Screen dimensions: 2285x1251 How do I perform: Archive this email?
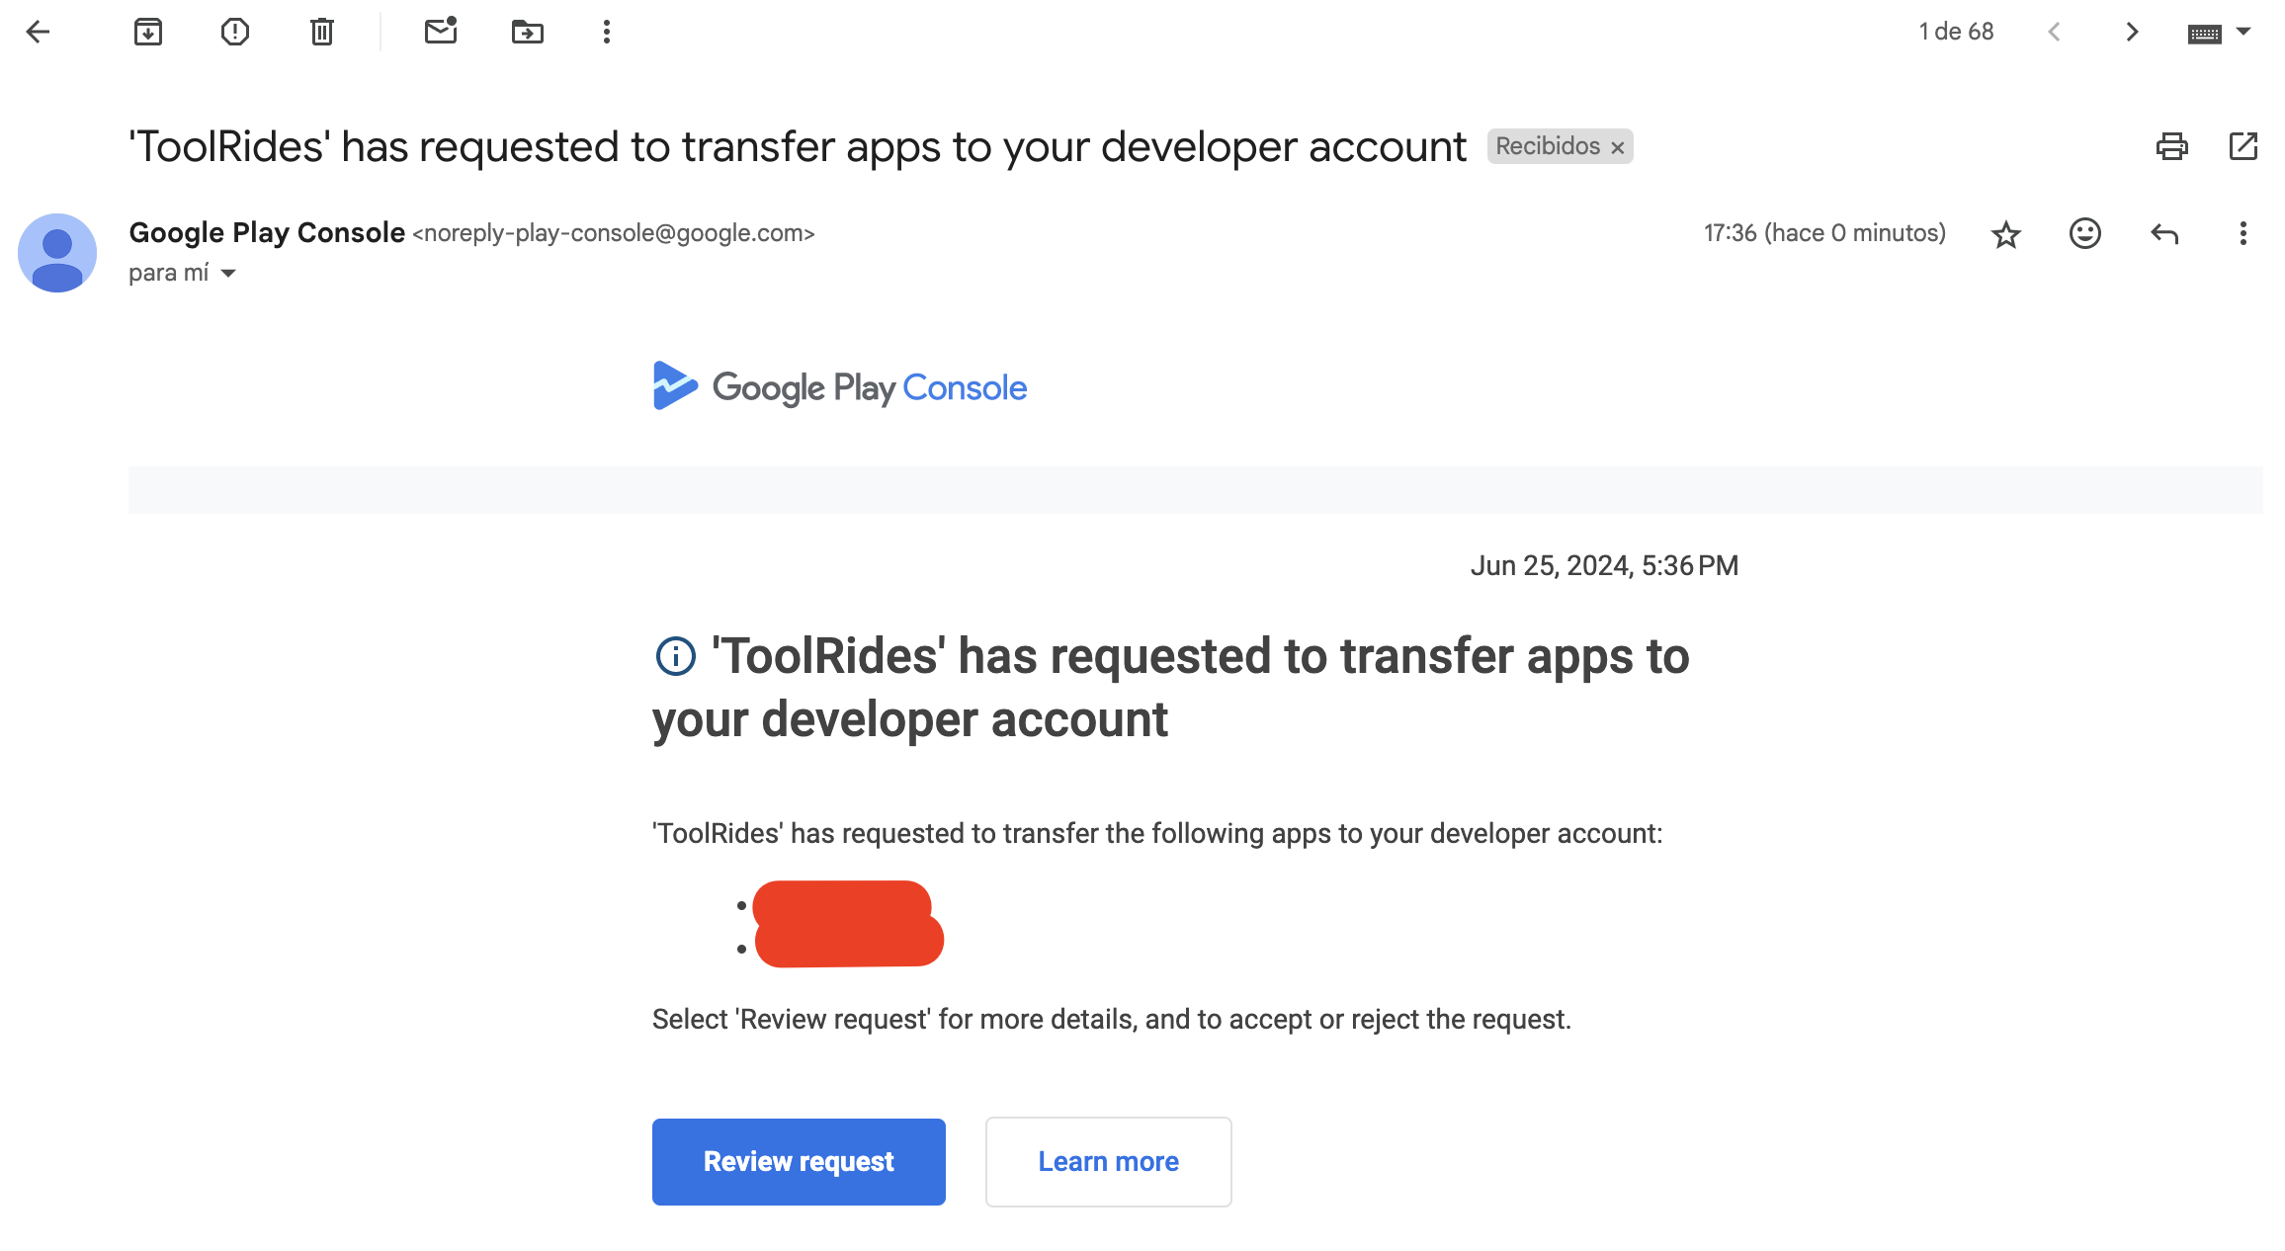[148, 32]
